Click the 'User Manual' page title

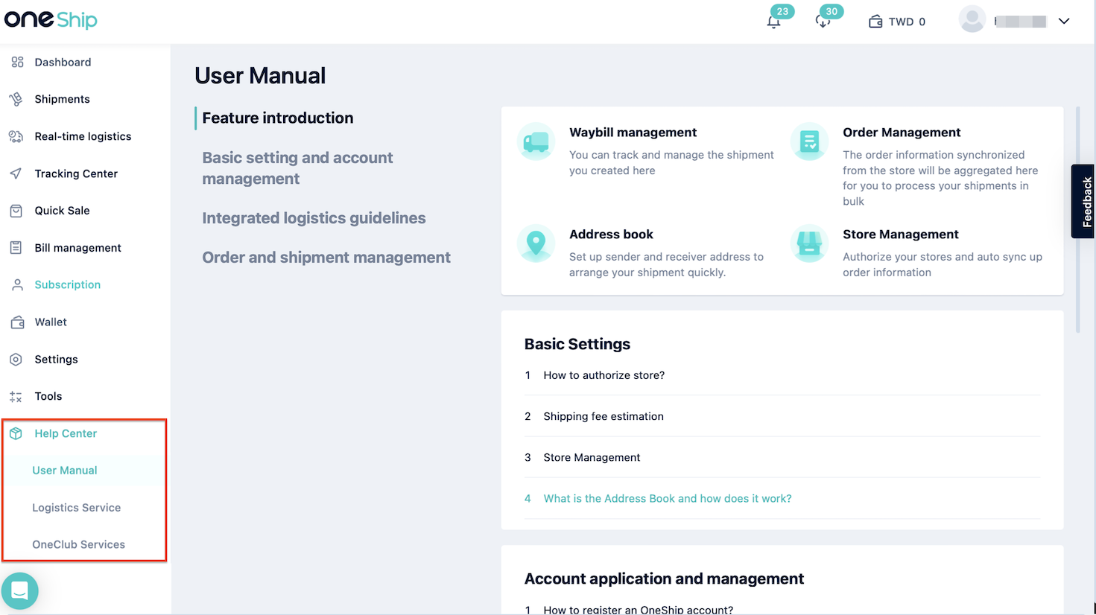260,75
